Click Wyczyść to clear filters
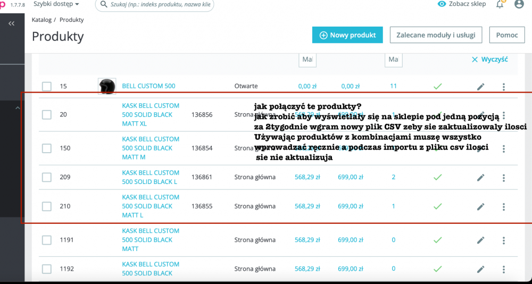 [489, 60]
